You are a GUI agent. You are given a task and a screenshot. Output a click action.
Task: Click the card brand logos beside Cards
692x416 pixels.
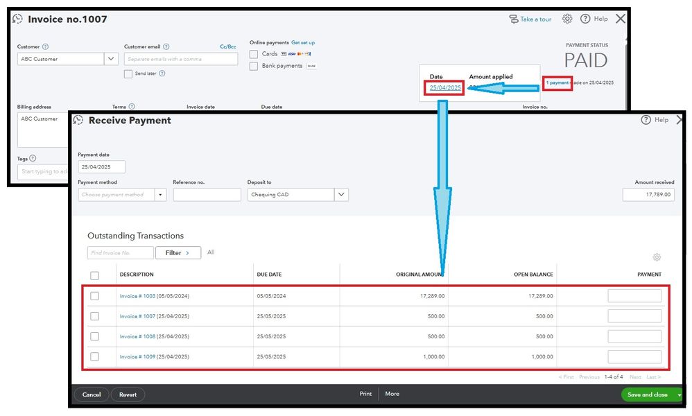[295, 54]
